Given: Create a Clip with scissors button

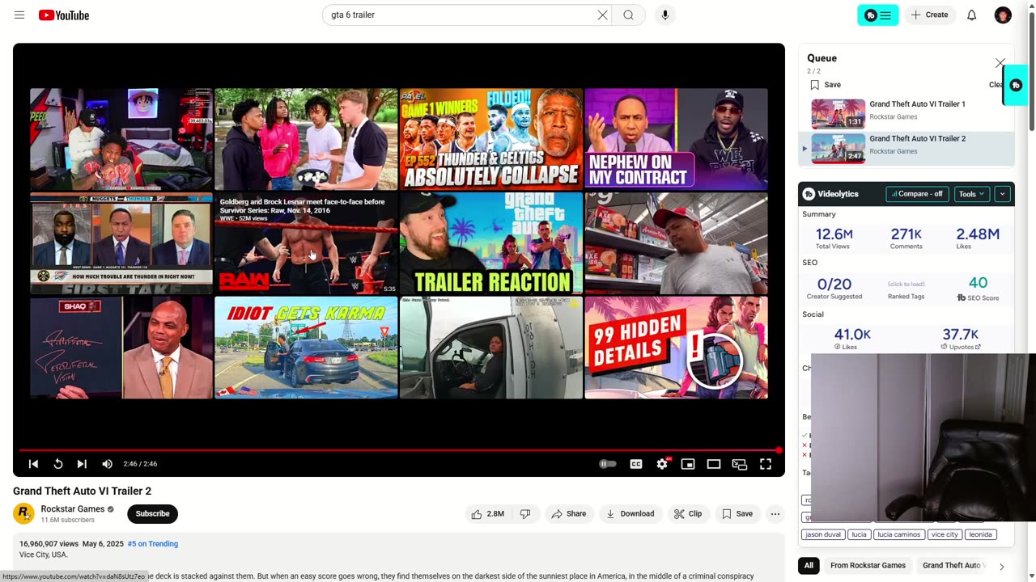Looking at the screenshot, I should (x=688, y=514).
